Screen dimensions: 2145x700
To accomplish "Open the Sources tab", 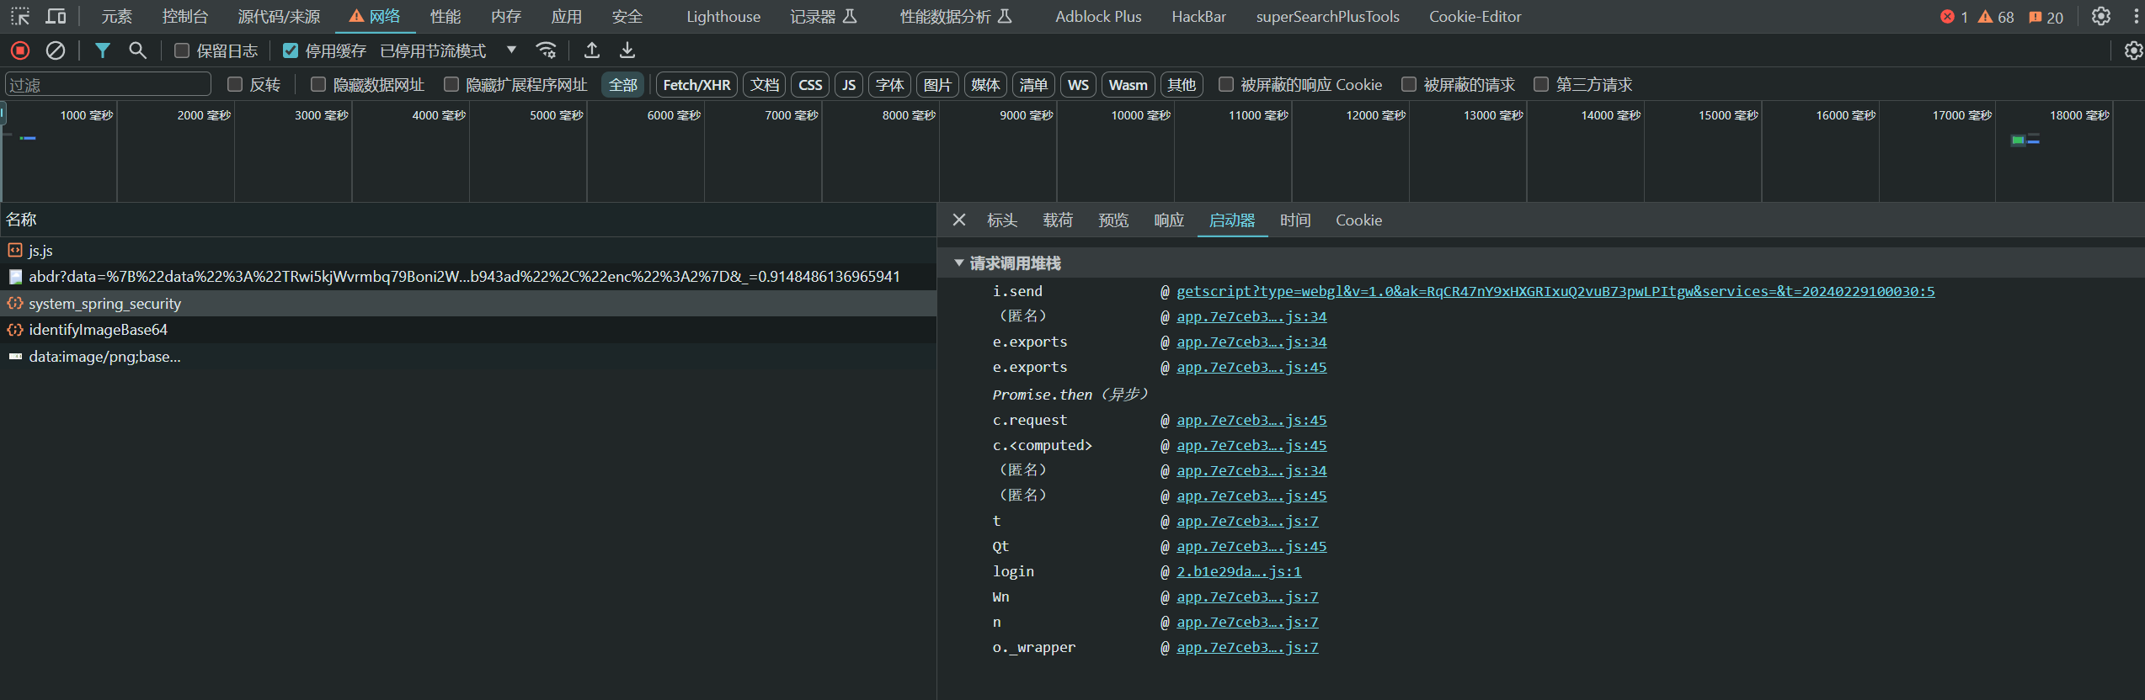I will point(279,17).
